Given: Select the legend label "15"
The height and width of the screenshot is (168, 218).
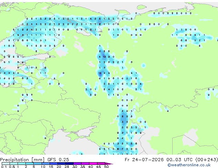Looking at the screenshot, I should click(51, 167).
